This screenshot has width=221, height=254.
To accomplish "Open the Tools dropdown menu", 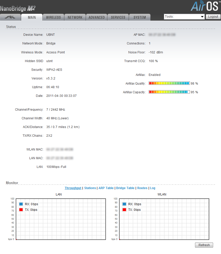I will pos(184,17).
